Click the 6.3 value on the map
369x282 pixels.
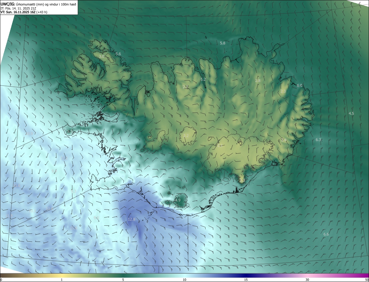[x=318, y=140]
